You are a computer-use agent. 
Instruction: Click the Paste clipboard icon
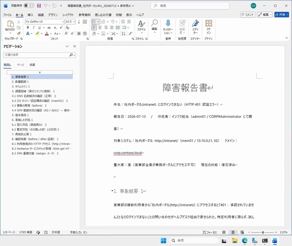(x=10, y=24)
